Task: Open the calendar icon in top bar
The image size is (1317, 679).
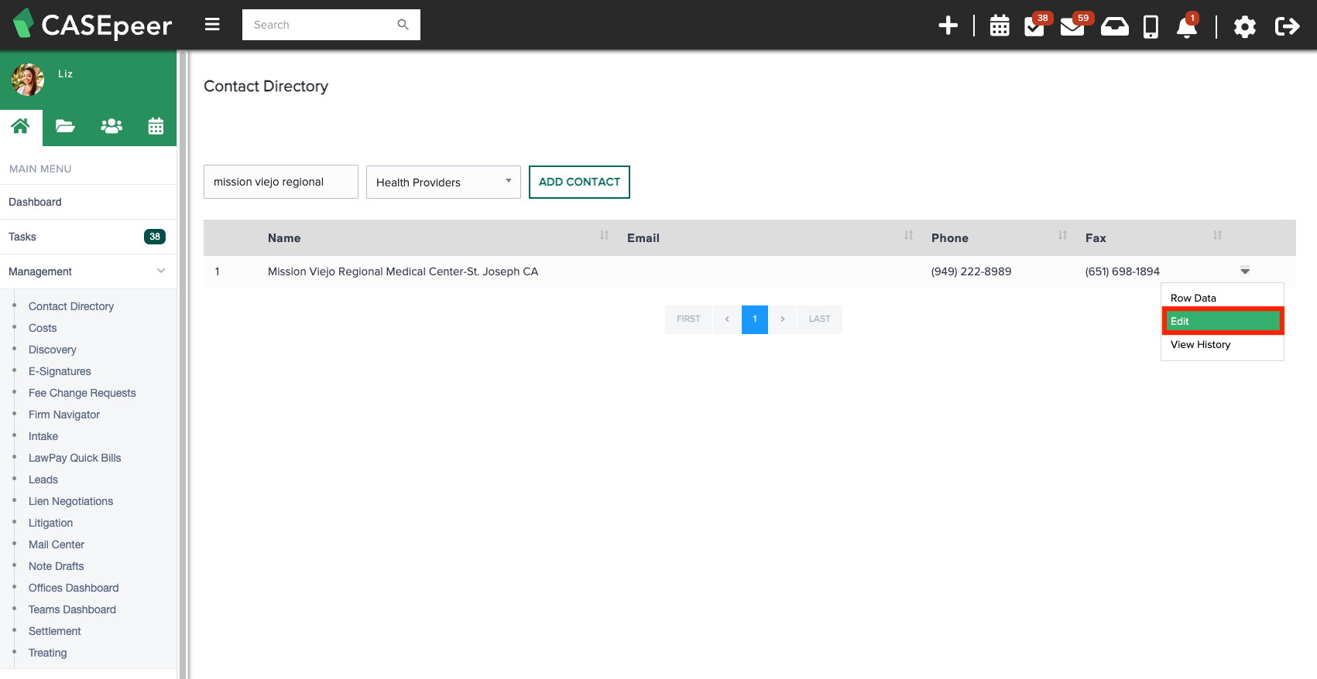Action: 1000,26
